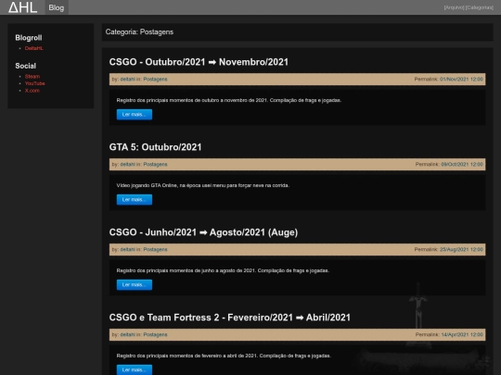The image size is (501, 375).
Task: Click author deltahl in GTA 5 post
Action: [x=127, y=164]
